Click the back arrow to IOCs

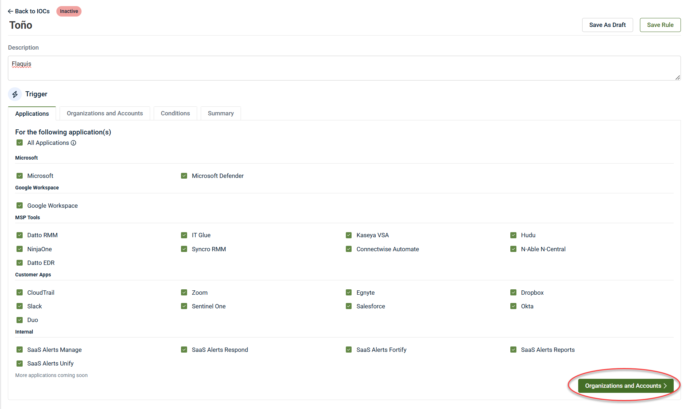click(11, 12)
